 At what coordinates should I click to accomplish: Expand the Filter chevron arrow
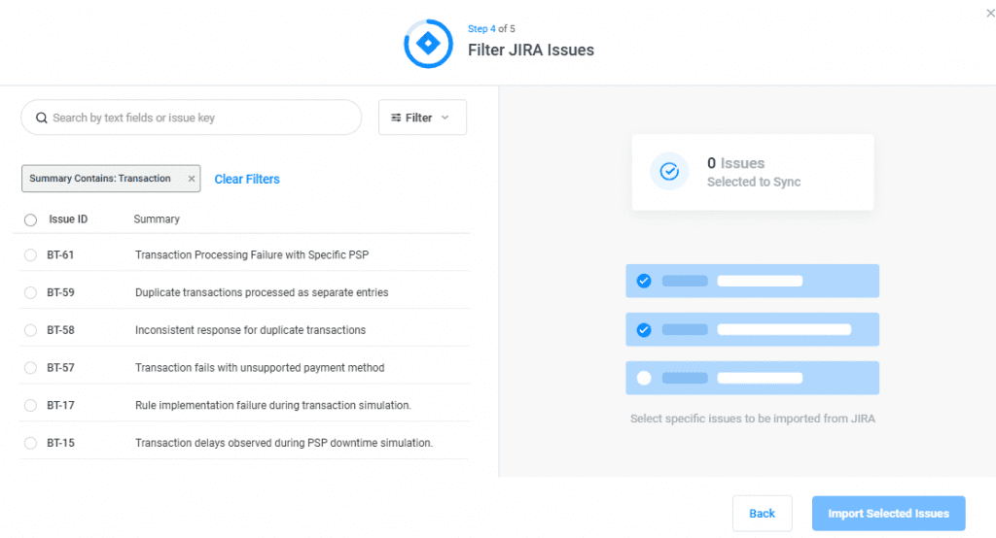pos(445,118)
